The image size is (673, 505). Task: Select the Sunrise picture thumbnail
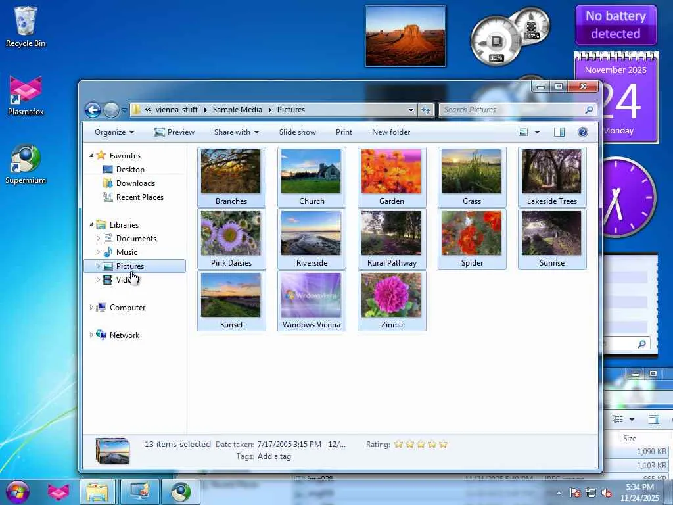tap(552, 239)
